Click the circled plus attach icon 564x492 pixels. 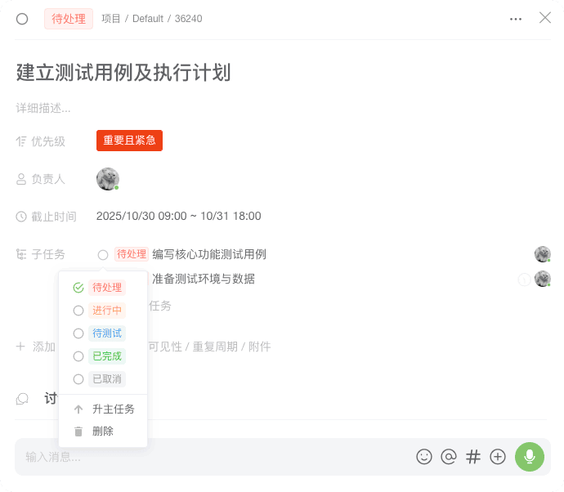point(498,457)
